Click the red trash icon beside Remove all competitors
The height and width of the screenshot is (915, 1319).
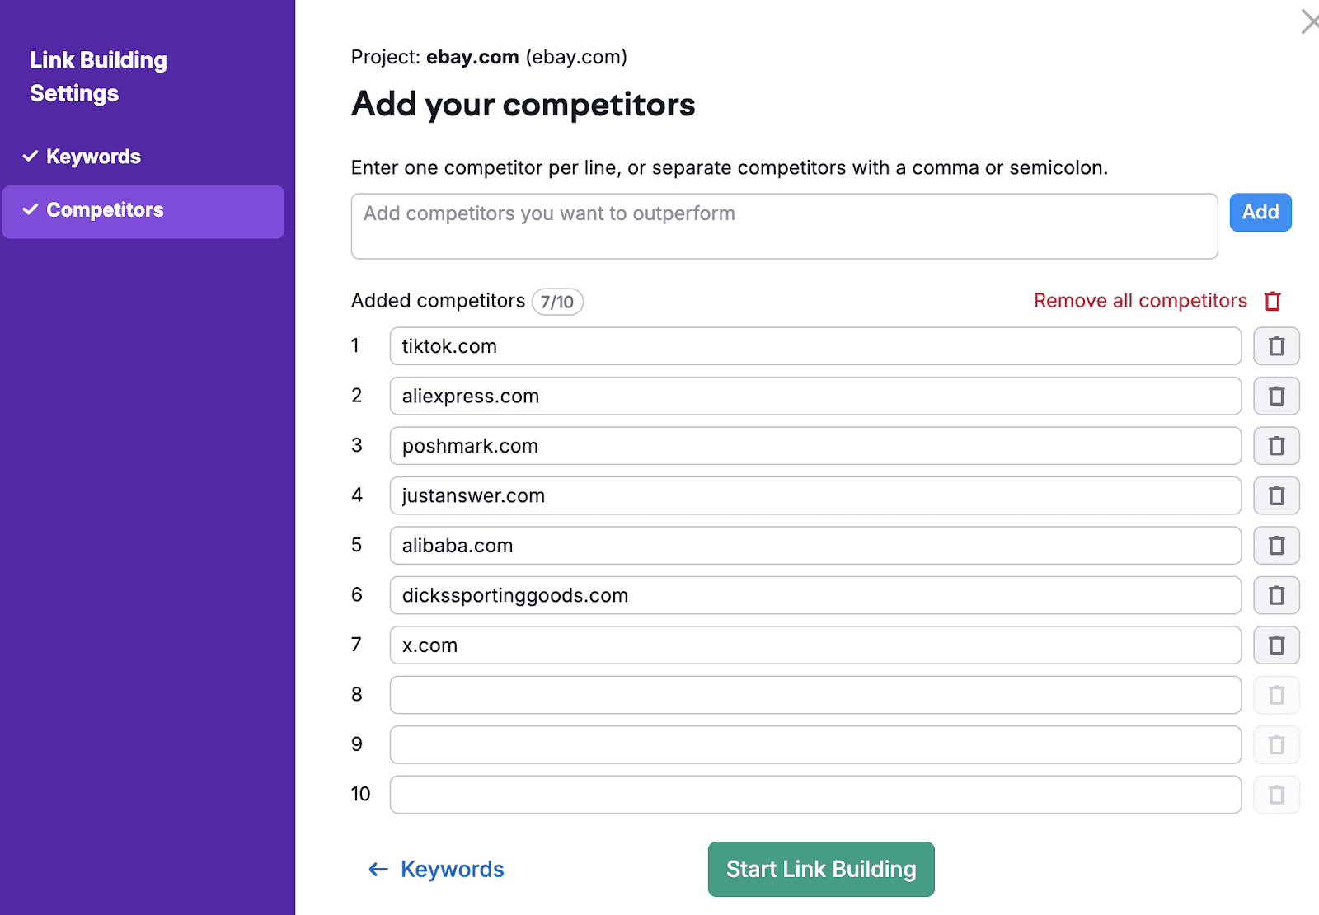click(1273, 302)
